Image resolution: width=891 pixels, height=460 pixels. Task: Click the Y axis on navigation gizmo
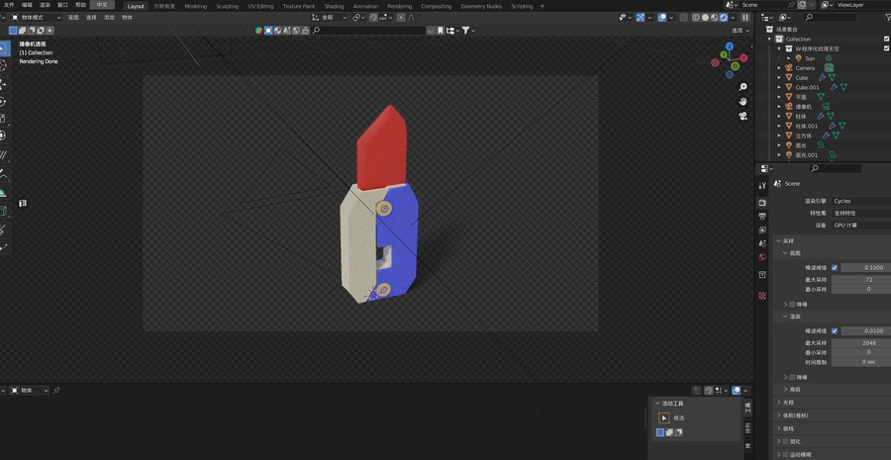[x=724, y=55]
